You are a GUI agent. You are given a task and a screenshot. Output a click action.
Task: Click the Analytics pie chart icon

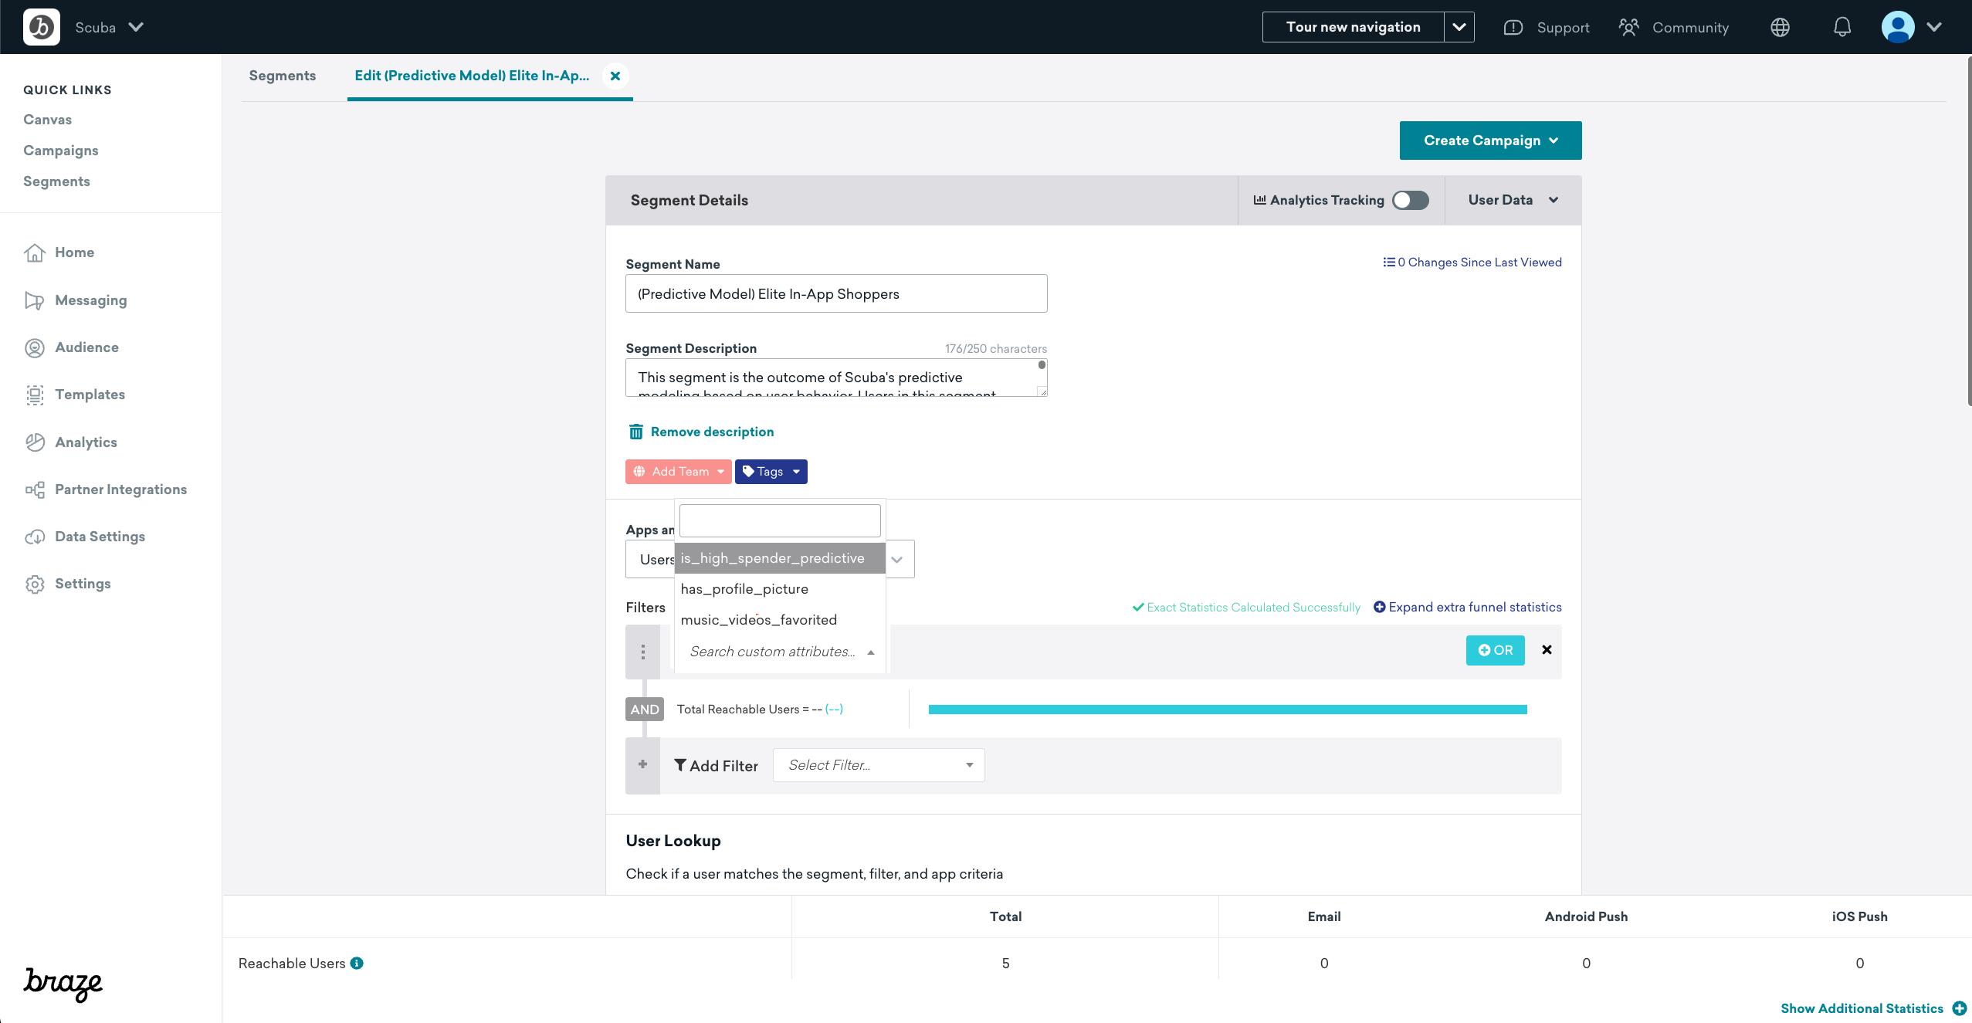pyautogui.click(x=35, y=442)
